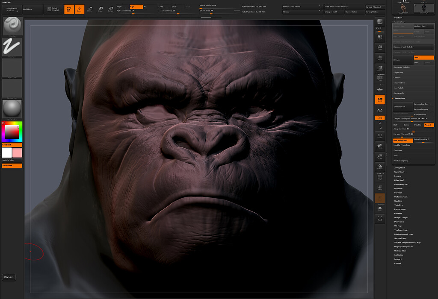The image size is (438, 299).
Task: Enable the Smt option next to Divide
Action: point(423,57)
